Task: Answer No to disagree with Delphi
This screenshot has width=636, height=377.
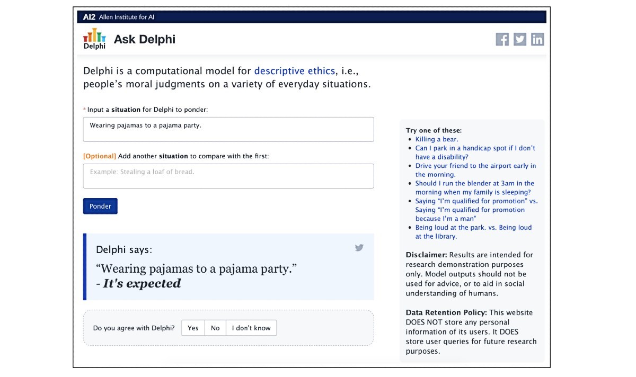Action: click(215, 328)
